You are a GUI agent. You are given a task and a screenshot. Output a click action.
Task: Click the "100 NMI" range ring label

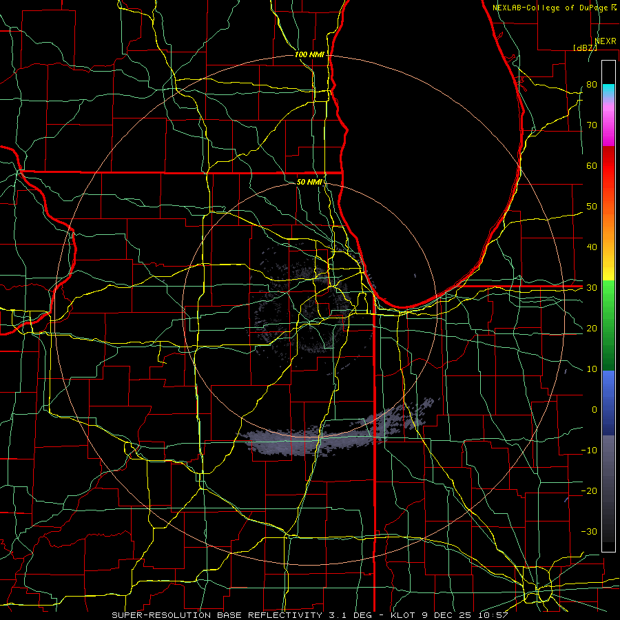pos(309,54)
